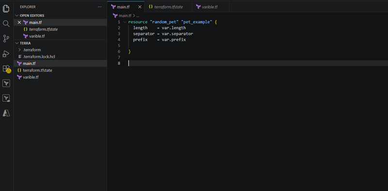388x191 pixels.
Task: Open the Explorer view in activity bar
Action: 6,9
